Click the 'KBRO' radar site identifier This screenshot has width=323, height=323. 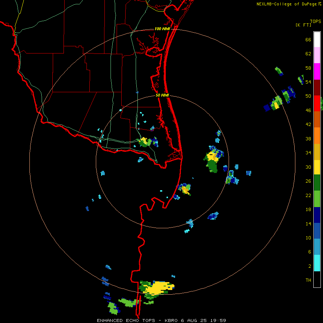172,320
